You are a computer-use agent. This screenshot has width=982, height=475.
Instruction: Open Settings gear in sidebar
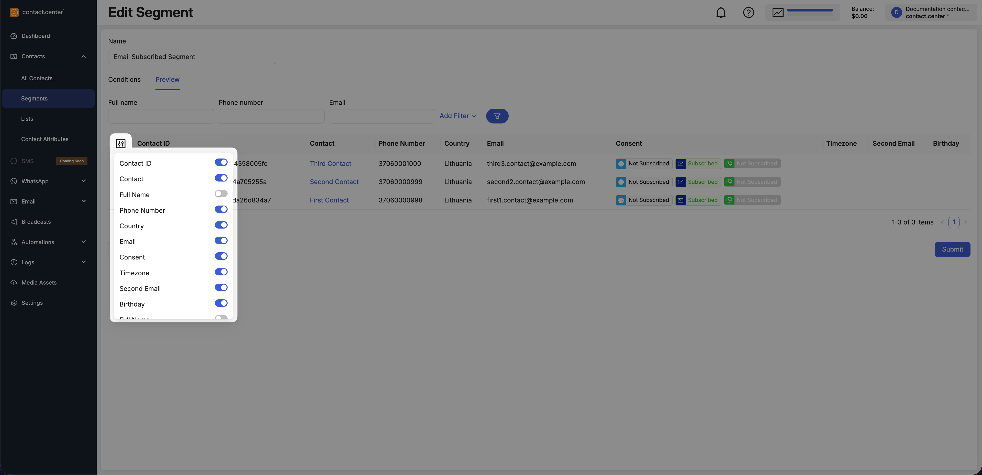pos(14,303)
